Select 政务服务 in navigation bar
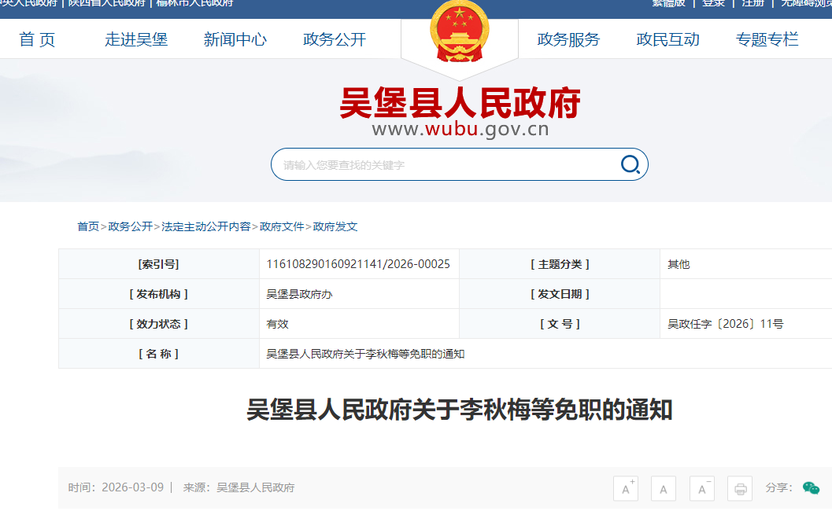 pos(568,39)
